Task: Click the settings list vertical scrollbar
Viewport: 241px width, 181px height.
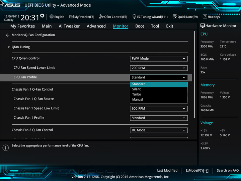Action: tap(195, 75)
